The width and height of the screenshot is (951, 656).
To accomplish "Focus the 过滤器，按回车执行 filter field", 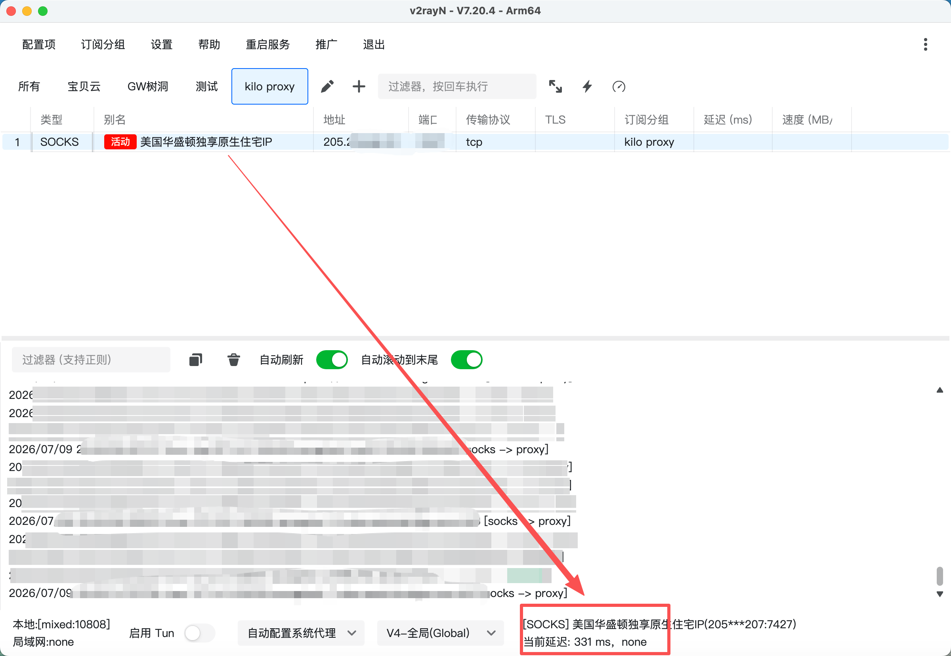I will 457,86.
